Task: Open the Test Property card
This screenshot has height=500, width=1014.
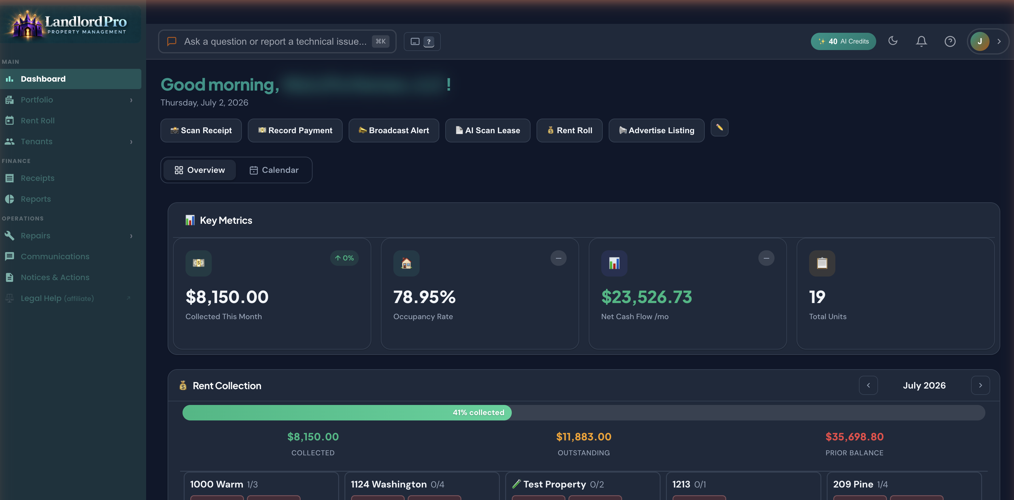Action: 582,486
